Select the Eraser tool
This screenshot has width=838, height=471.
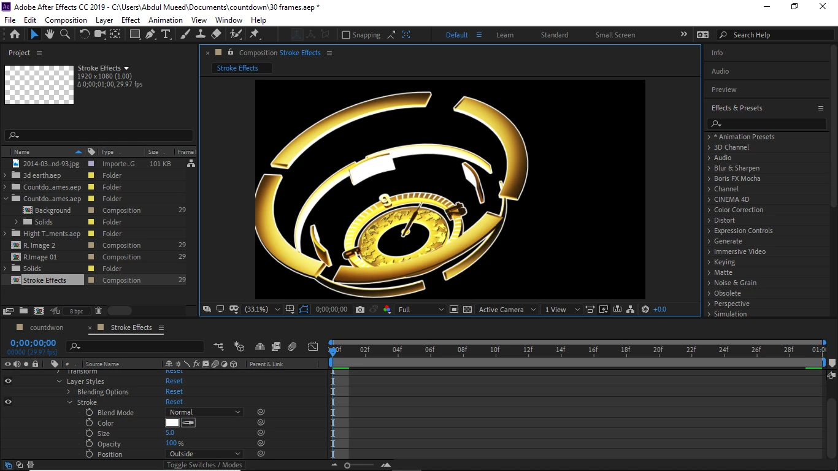[216, 34]
